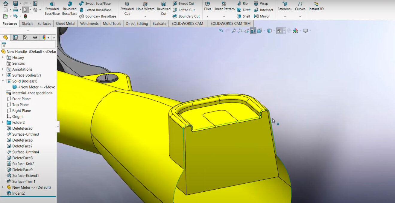
Task: Open the Hole Wizard
Action: click(145, 8)
